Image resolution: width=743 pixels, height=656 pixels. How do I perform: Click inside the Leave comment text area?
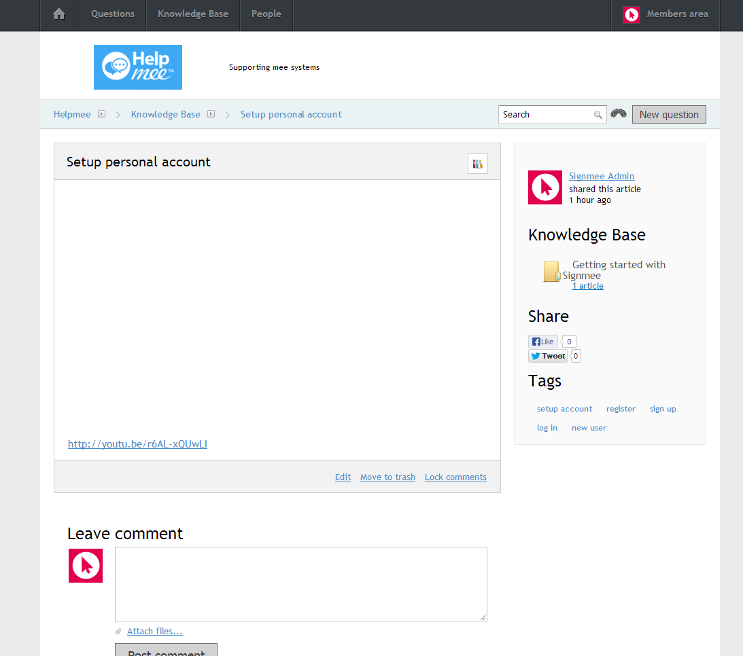300,584
